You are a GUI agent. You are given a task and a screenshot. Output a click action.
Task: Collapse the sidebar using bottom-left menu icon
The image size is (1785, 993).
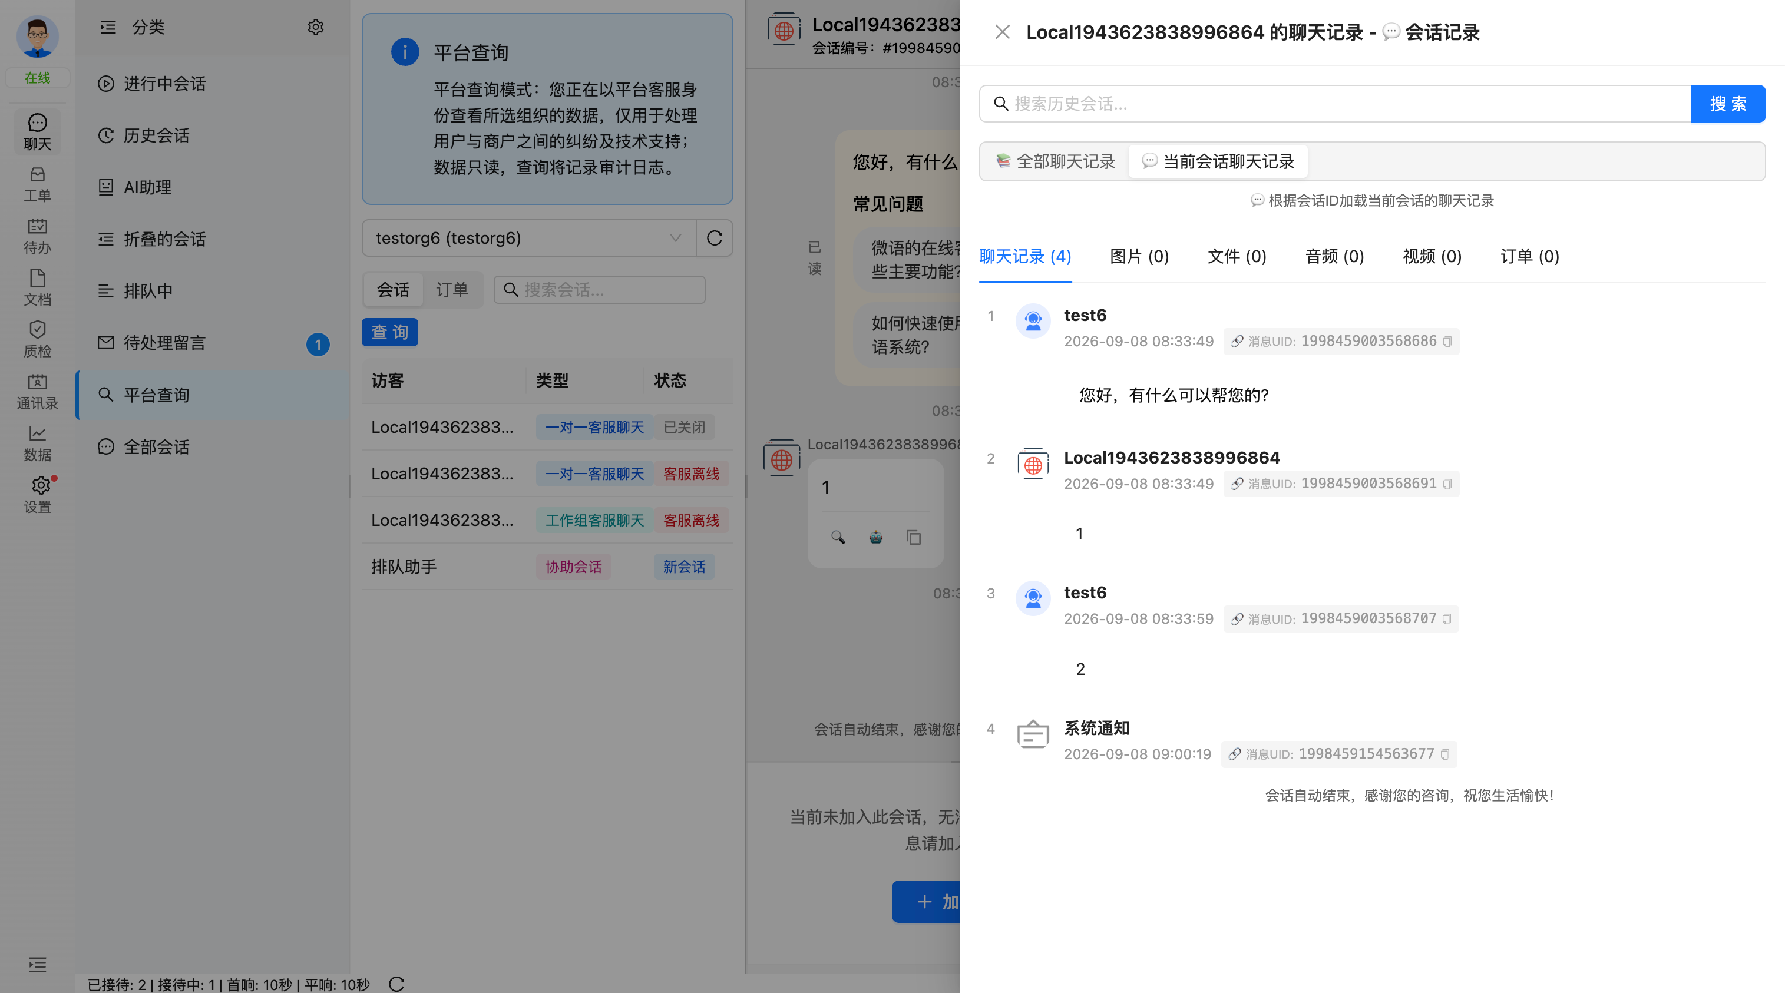pos(38,964)
